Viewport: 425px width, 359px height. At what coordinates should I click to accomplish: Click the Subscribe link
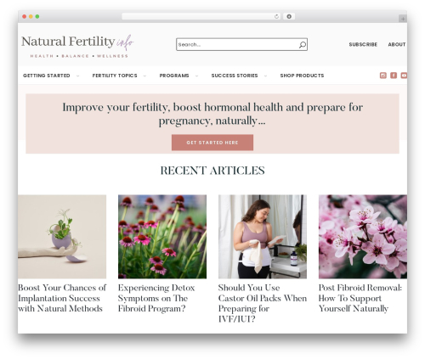tap(363, 44)
